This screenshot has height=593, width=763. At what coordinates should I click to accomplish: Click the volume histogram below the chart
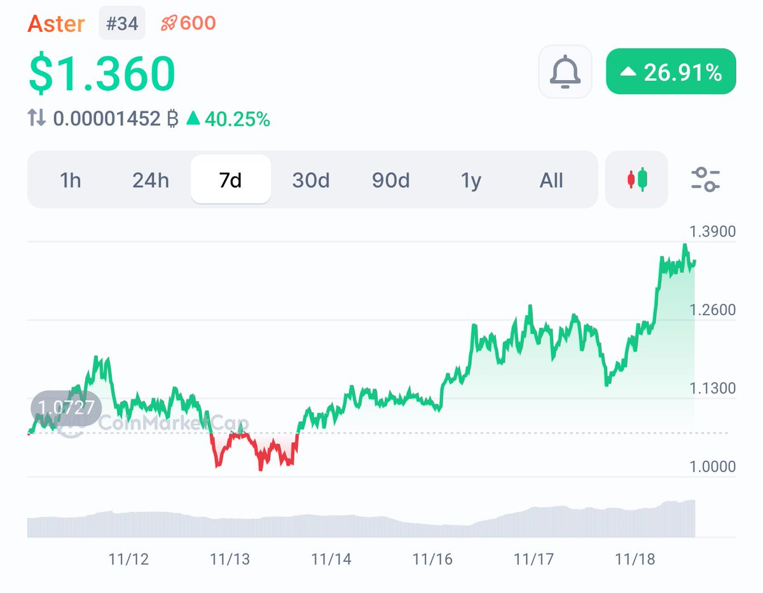point(361,519)
